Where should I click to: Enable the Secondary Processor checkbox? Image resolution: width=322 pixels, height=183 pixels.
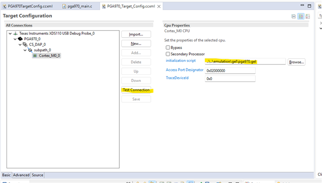click(168, 54)
